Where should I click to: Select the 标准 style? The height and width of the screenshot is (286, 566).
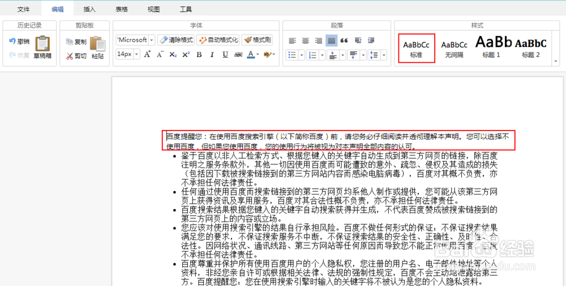point(417,48)
